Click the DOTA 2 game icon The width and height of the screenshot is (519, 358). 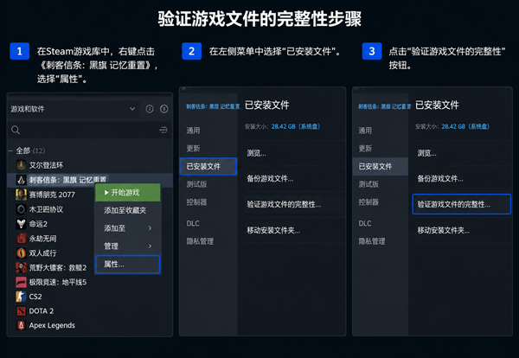click(x=21, y=311)
